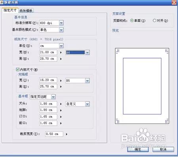Viewport: 178px width, 157px height.
Task: Click arrow beside 前口 1.65 cm field
Action: pyautogui.click(x=61, y=123)
